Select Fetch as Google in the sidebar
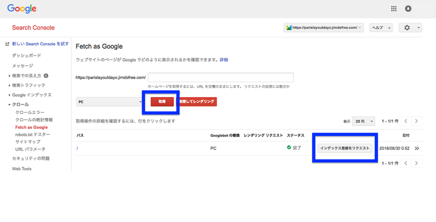This screenshot has width=436, height=222. point(31,127)
